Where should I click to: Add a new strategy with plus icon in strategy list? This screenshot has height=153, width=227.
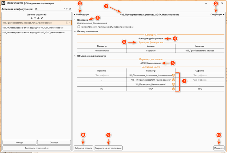(31, 18)
